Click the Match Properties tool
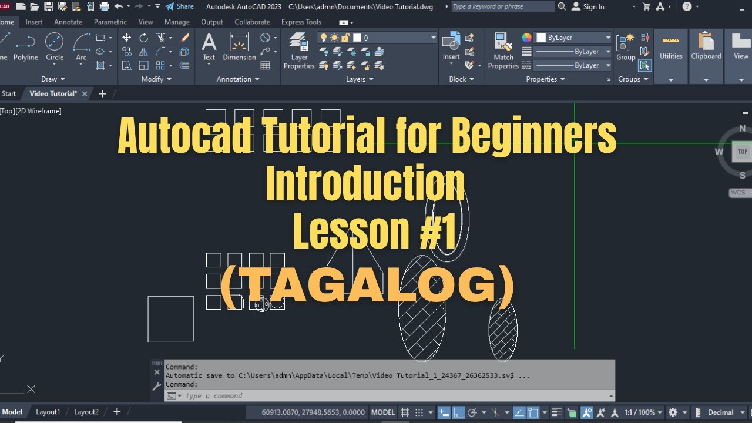 coord(503,51)
